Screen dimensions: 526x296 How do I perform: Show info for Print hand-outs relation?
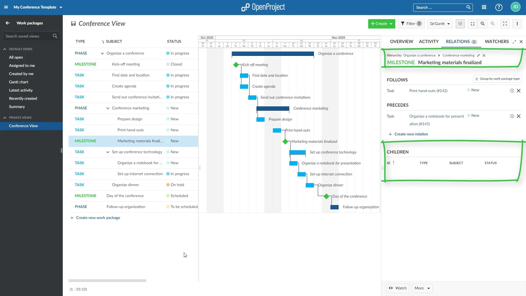point(512,91)
